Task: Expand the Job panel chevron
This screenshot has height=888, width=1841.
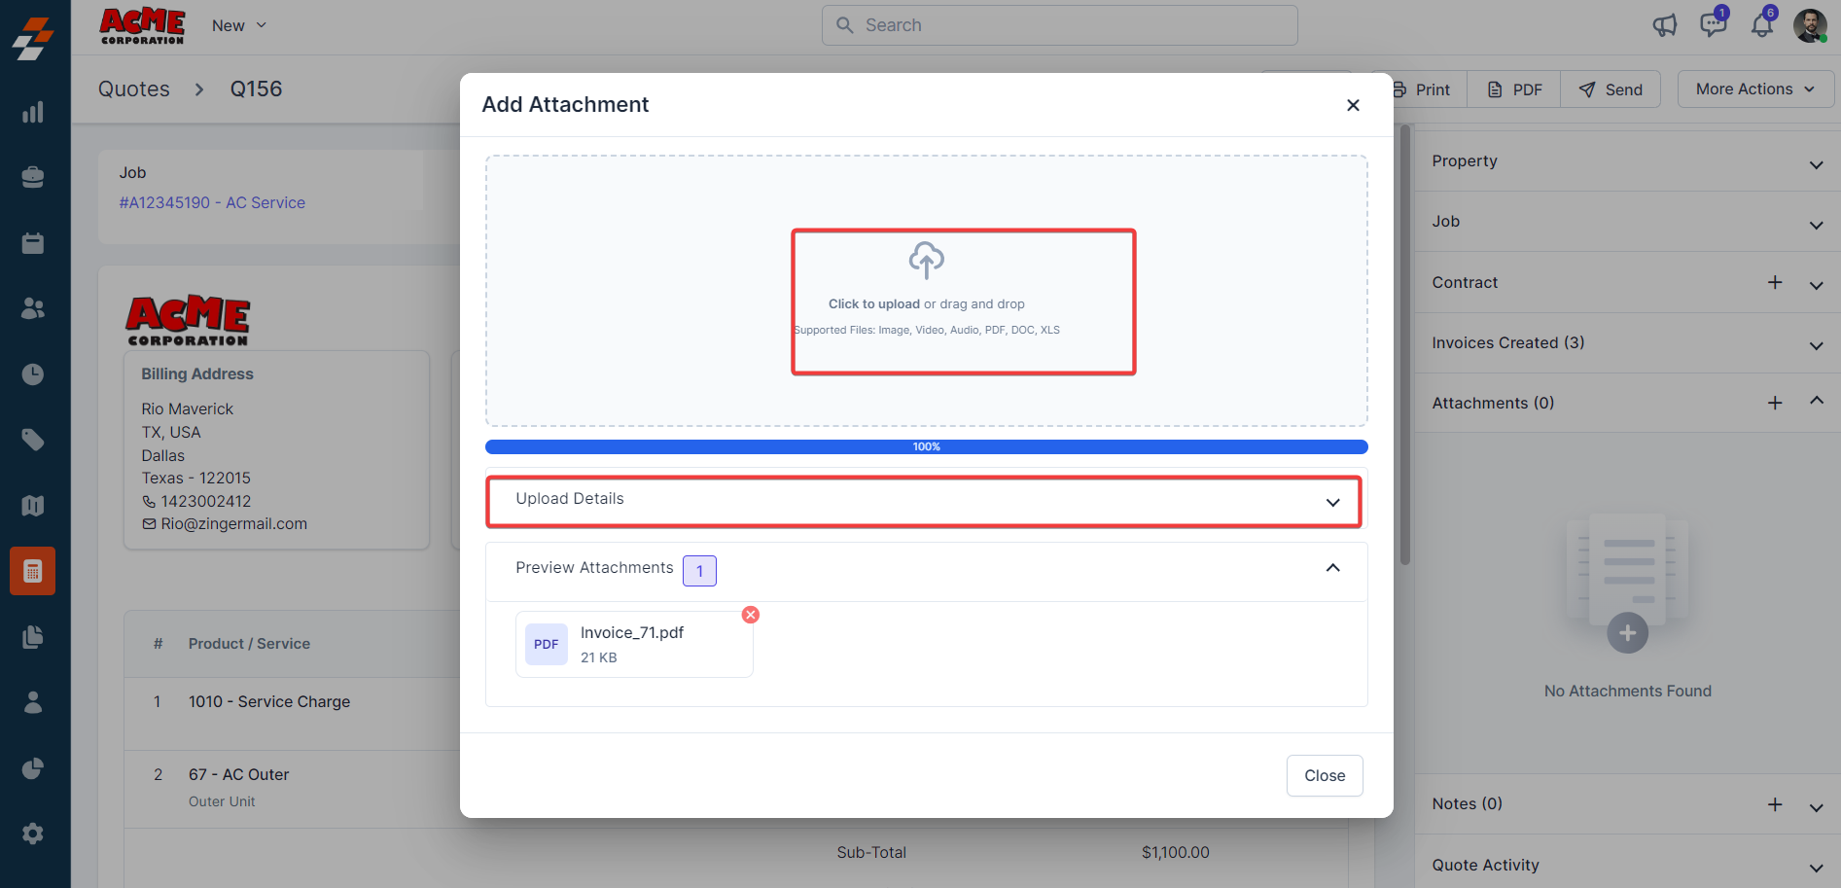Action: coord(1816,226)
